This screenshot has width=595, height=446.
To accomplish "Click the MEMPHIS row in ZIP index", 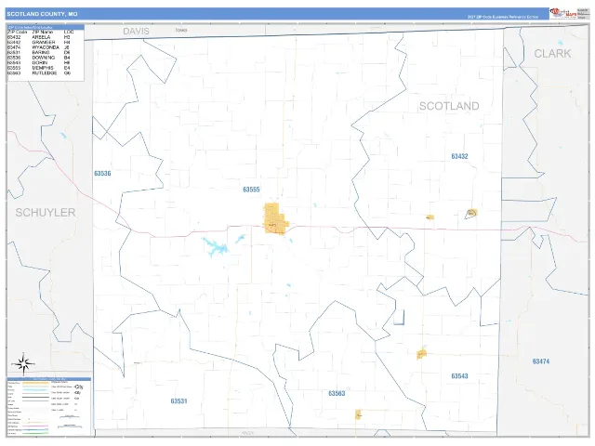I will (x=39, y=68).
